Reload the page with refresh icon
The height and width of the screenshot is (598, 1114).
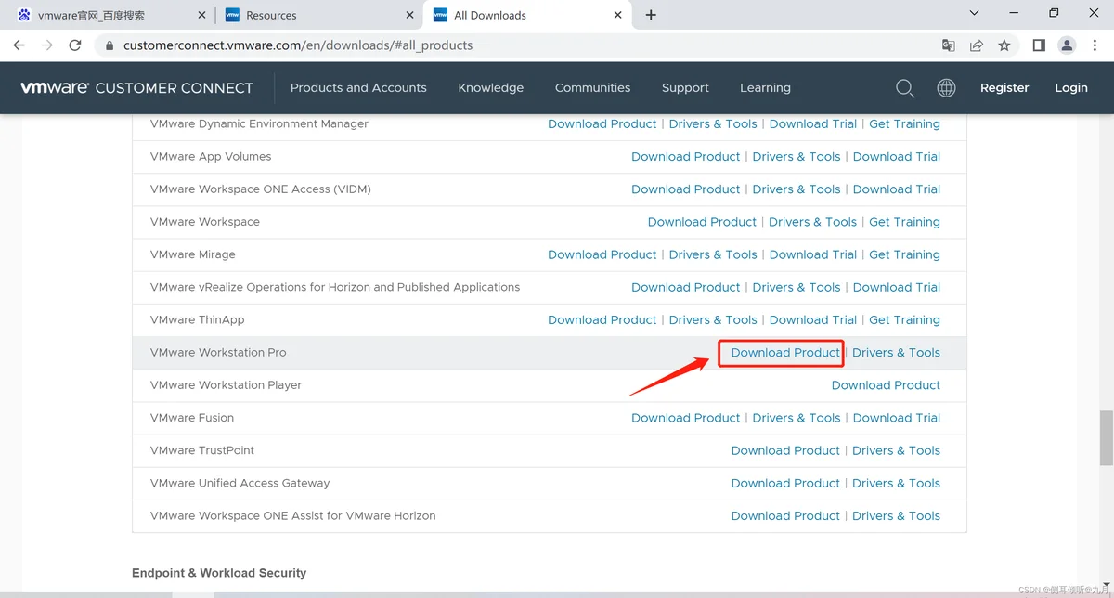[x=75, y=45]
